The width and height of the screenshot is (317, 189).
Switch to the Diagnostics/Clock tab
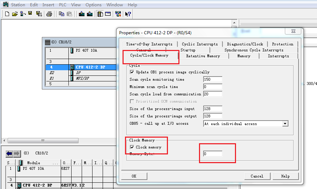pyautogui.click(x=245, y=44)
